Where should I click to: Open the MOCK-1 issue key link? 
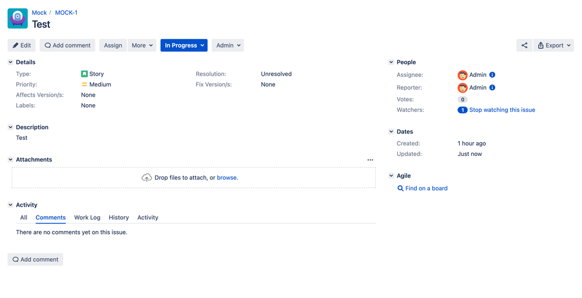[x=66, y=13]
